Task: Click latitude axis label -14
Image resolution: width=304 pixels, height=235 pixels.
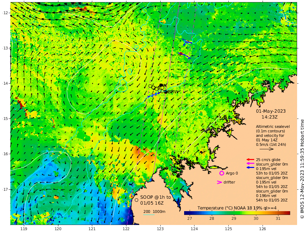Action: tap(5, 83)
